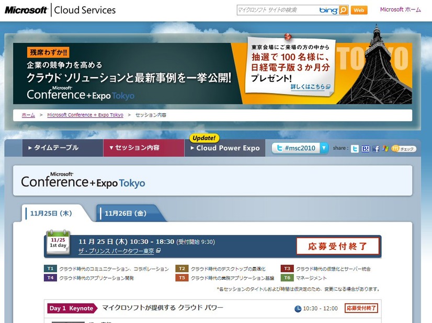432x323 pixels.
Task: Switch to the 11月26日 (金) tab
Action: 126,213
